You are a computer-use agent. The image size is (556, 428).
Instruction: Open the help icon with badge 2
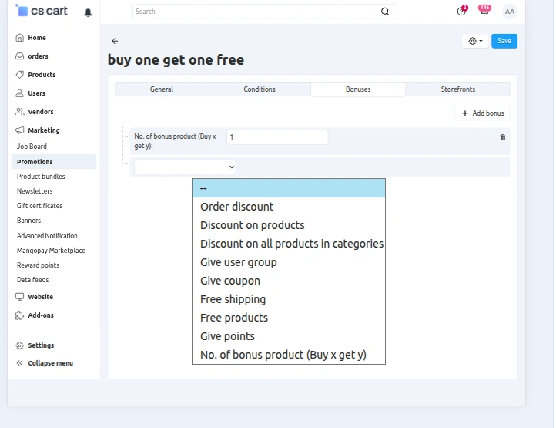point(462,11)
